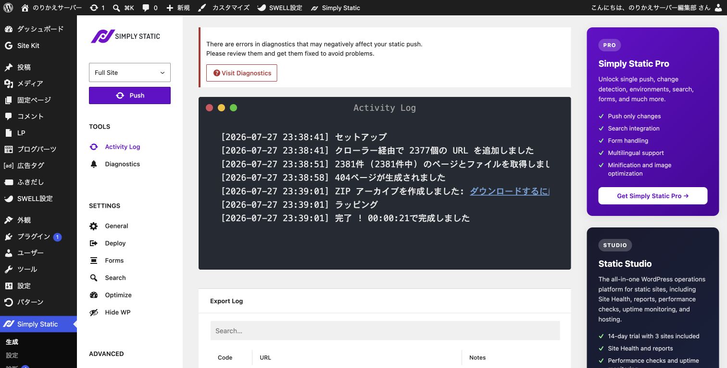Open the Deploy settings item
Image resolution: width=727 pixels, height=368 pixels.
pyautogui.click(x=108, y=243)
